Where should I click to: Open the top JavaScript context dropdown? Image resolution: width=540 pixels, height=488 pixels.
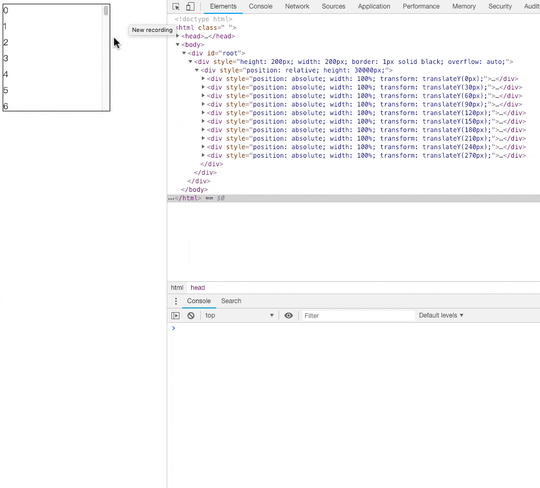[239, 315]
